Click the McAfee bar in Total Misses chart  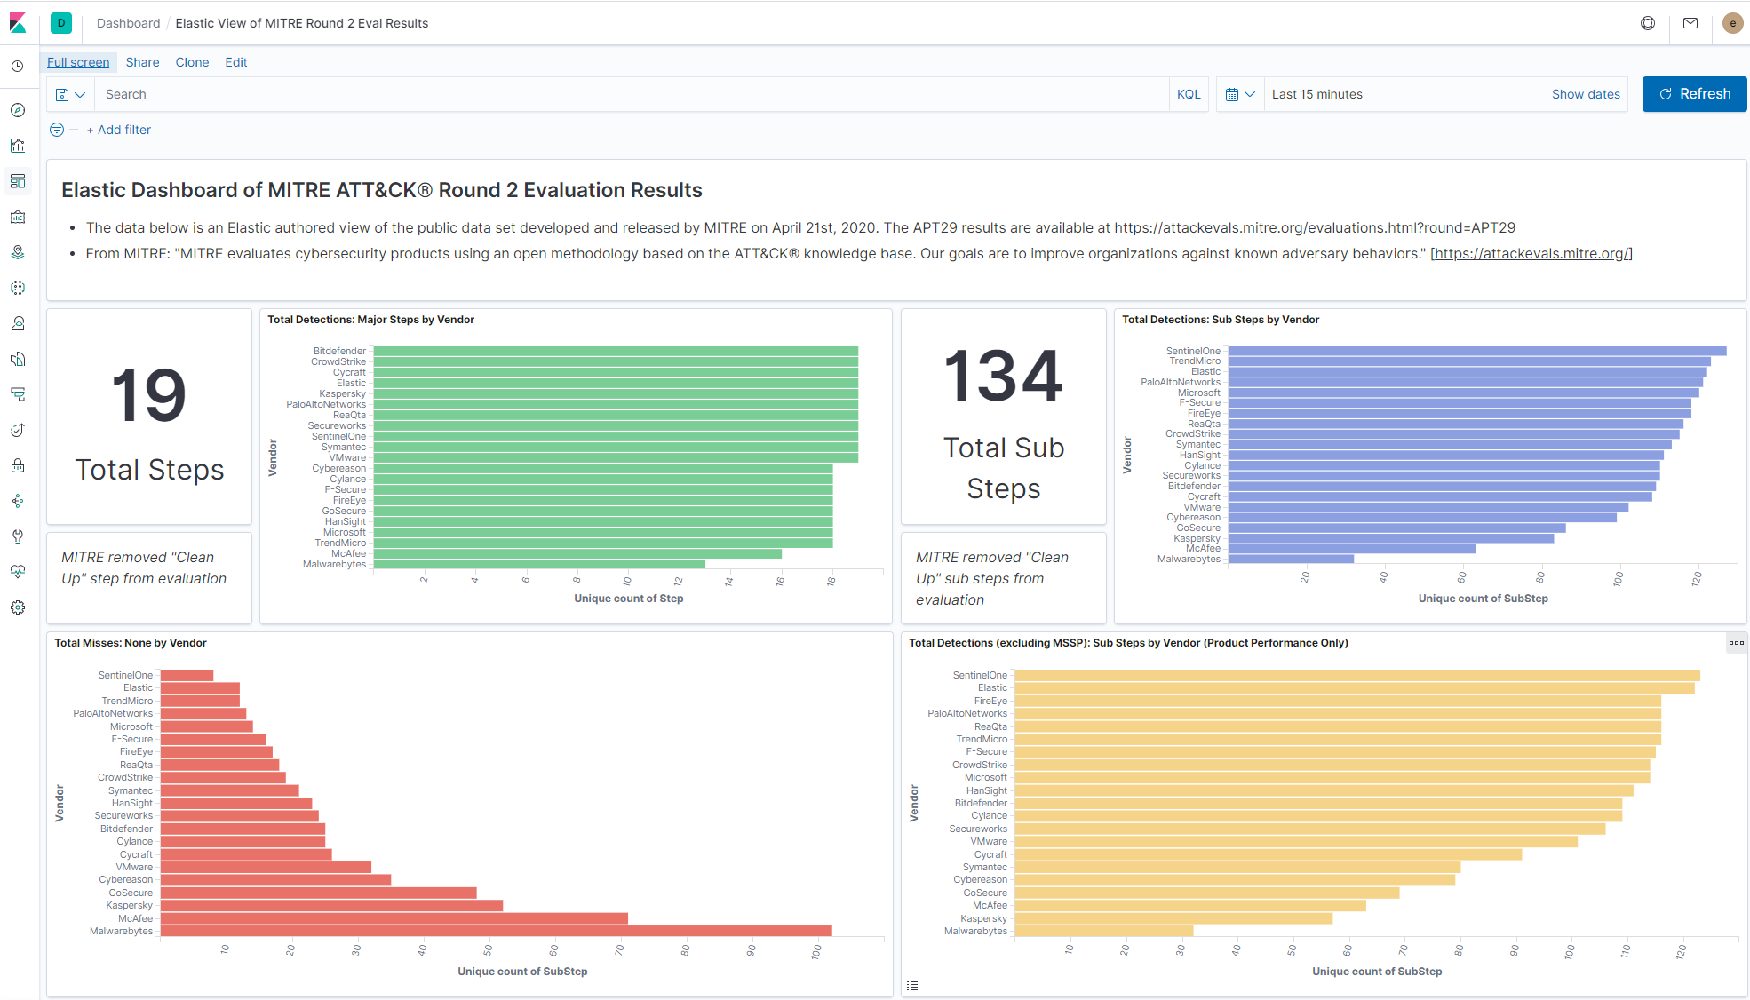tap(394, 918)
